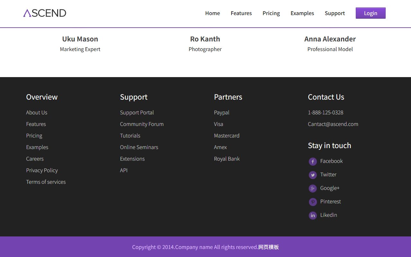
Task: Click the Cantact@ascend.com email address
Action: tap(333, 124)
